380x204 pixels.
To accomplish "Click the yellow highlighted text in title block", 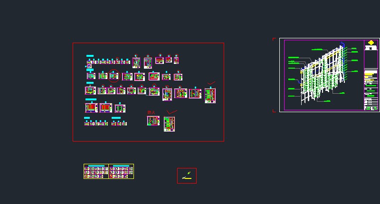I will click(x=370, y=73).
